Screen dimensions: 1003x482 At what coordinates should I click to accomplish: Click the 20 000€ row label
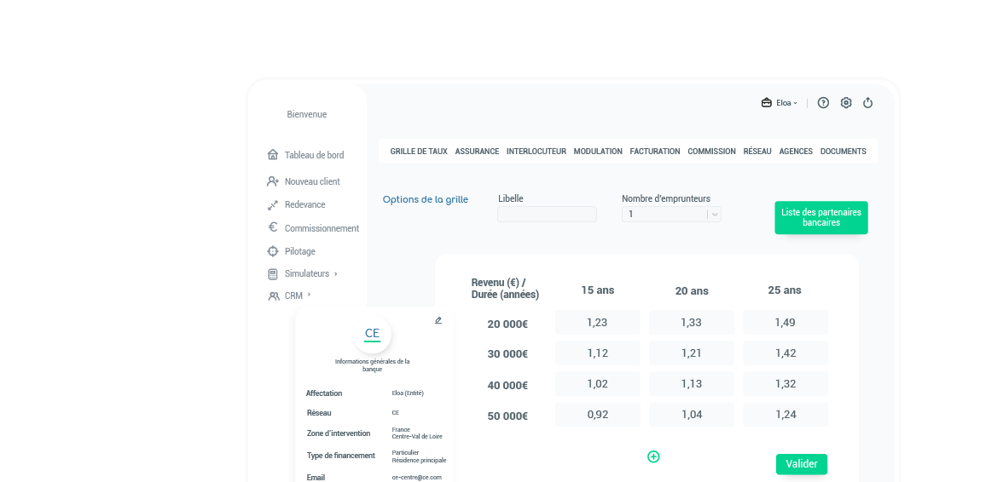tap(507, 324)
